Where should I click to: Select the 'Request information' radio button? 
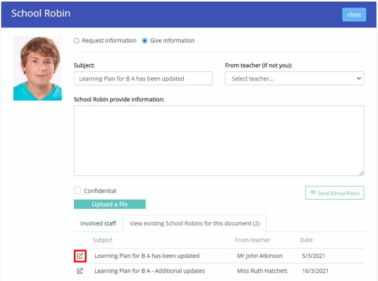point(76,41)
